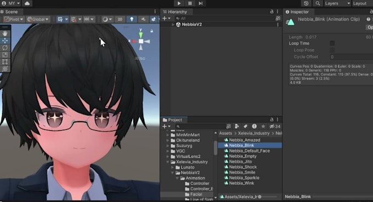
Task: Start Play mode
Action: [179, 3]
